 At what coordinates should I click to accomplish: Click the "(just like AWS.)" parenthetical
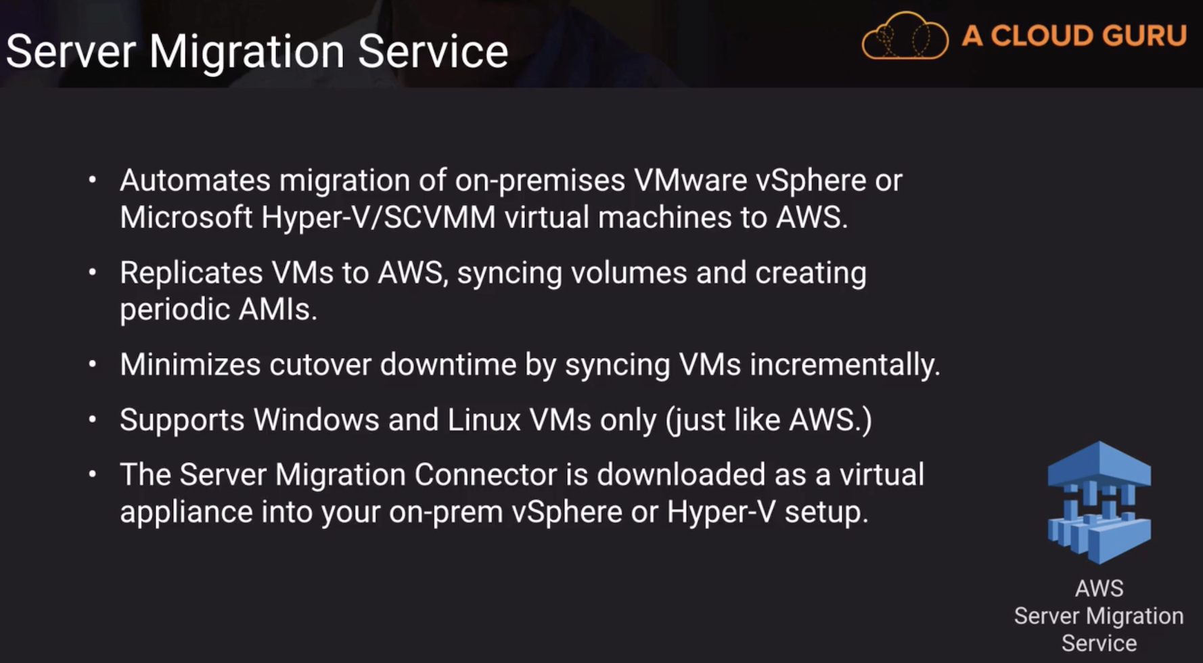point(769,420)
